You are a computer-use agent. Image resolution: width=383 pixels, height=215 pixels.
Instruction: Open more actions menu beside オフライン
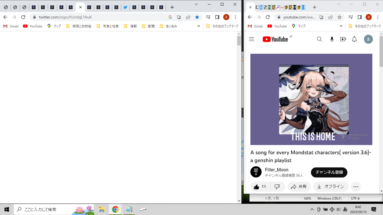356,187
